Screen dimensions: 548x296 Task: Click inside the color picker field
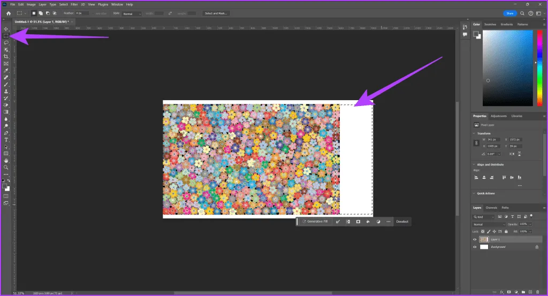point(507,67)
